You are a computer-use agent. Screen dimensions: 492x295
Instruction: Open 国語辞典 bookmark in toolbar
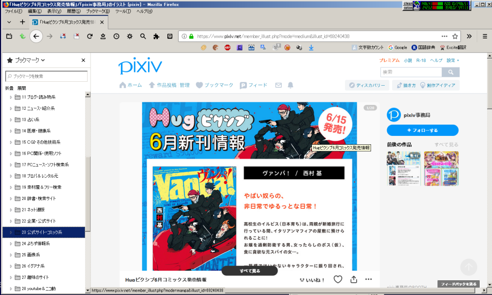tap(423, 47)
